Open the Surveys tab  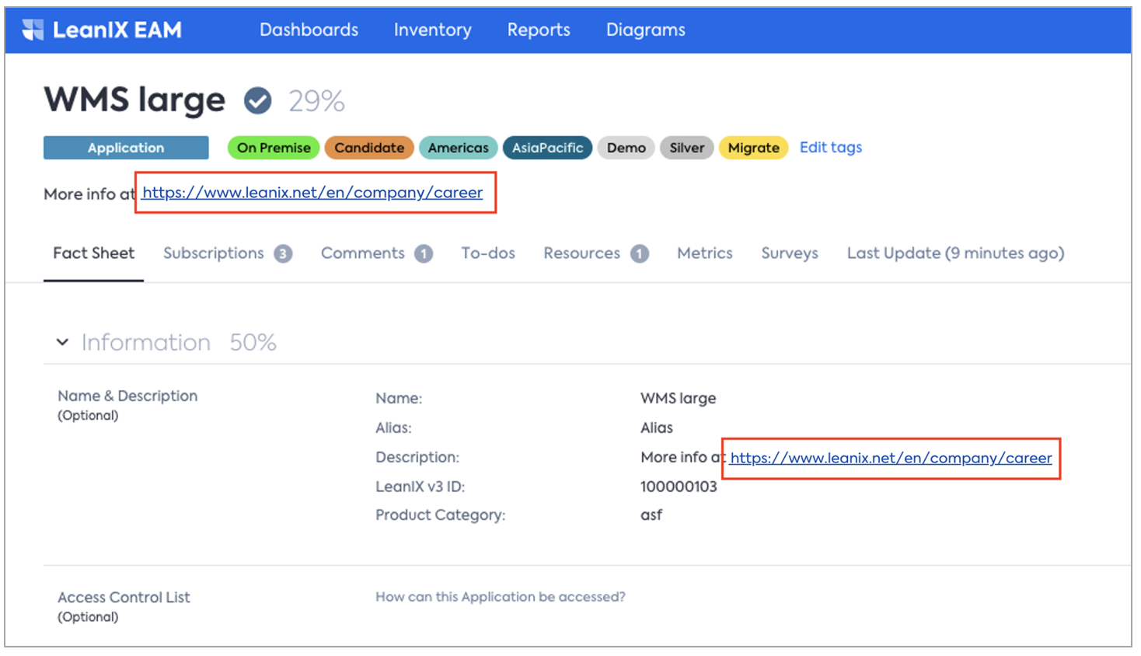coord(790,253)
